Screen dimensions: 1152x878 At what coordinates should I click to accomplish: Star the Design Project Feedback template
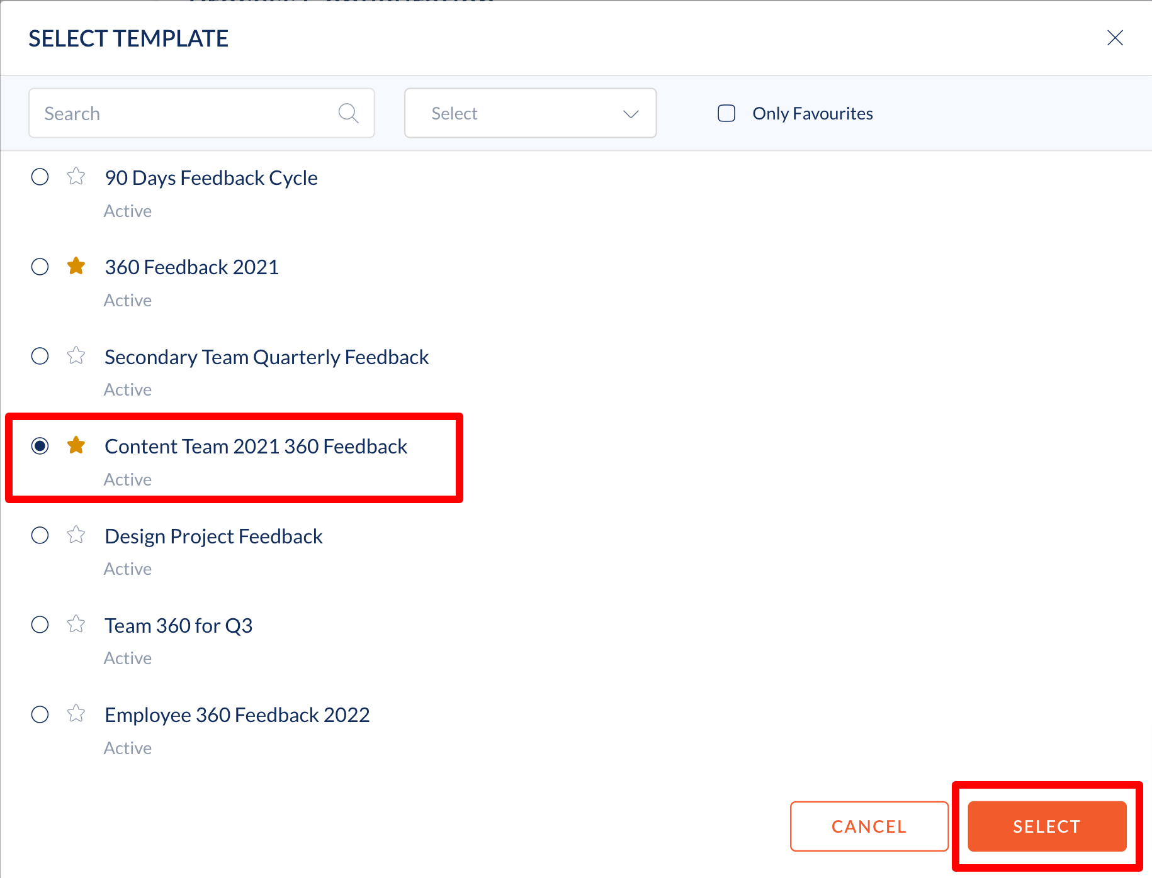click(76, 535)
